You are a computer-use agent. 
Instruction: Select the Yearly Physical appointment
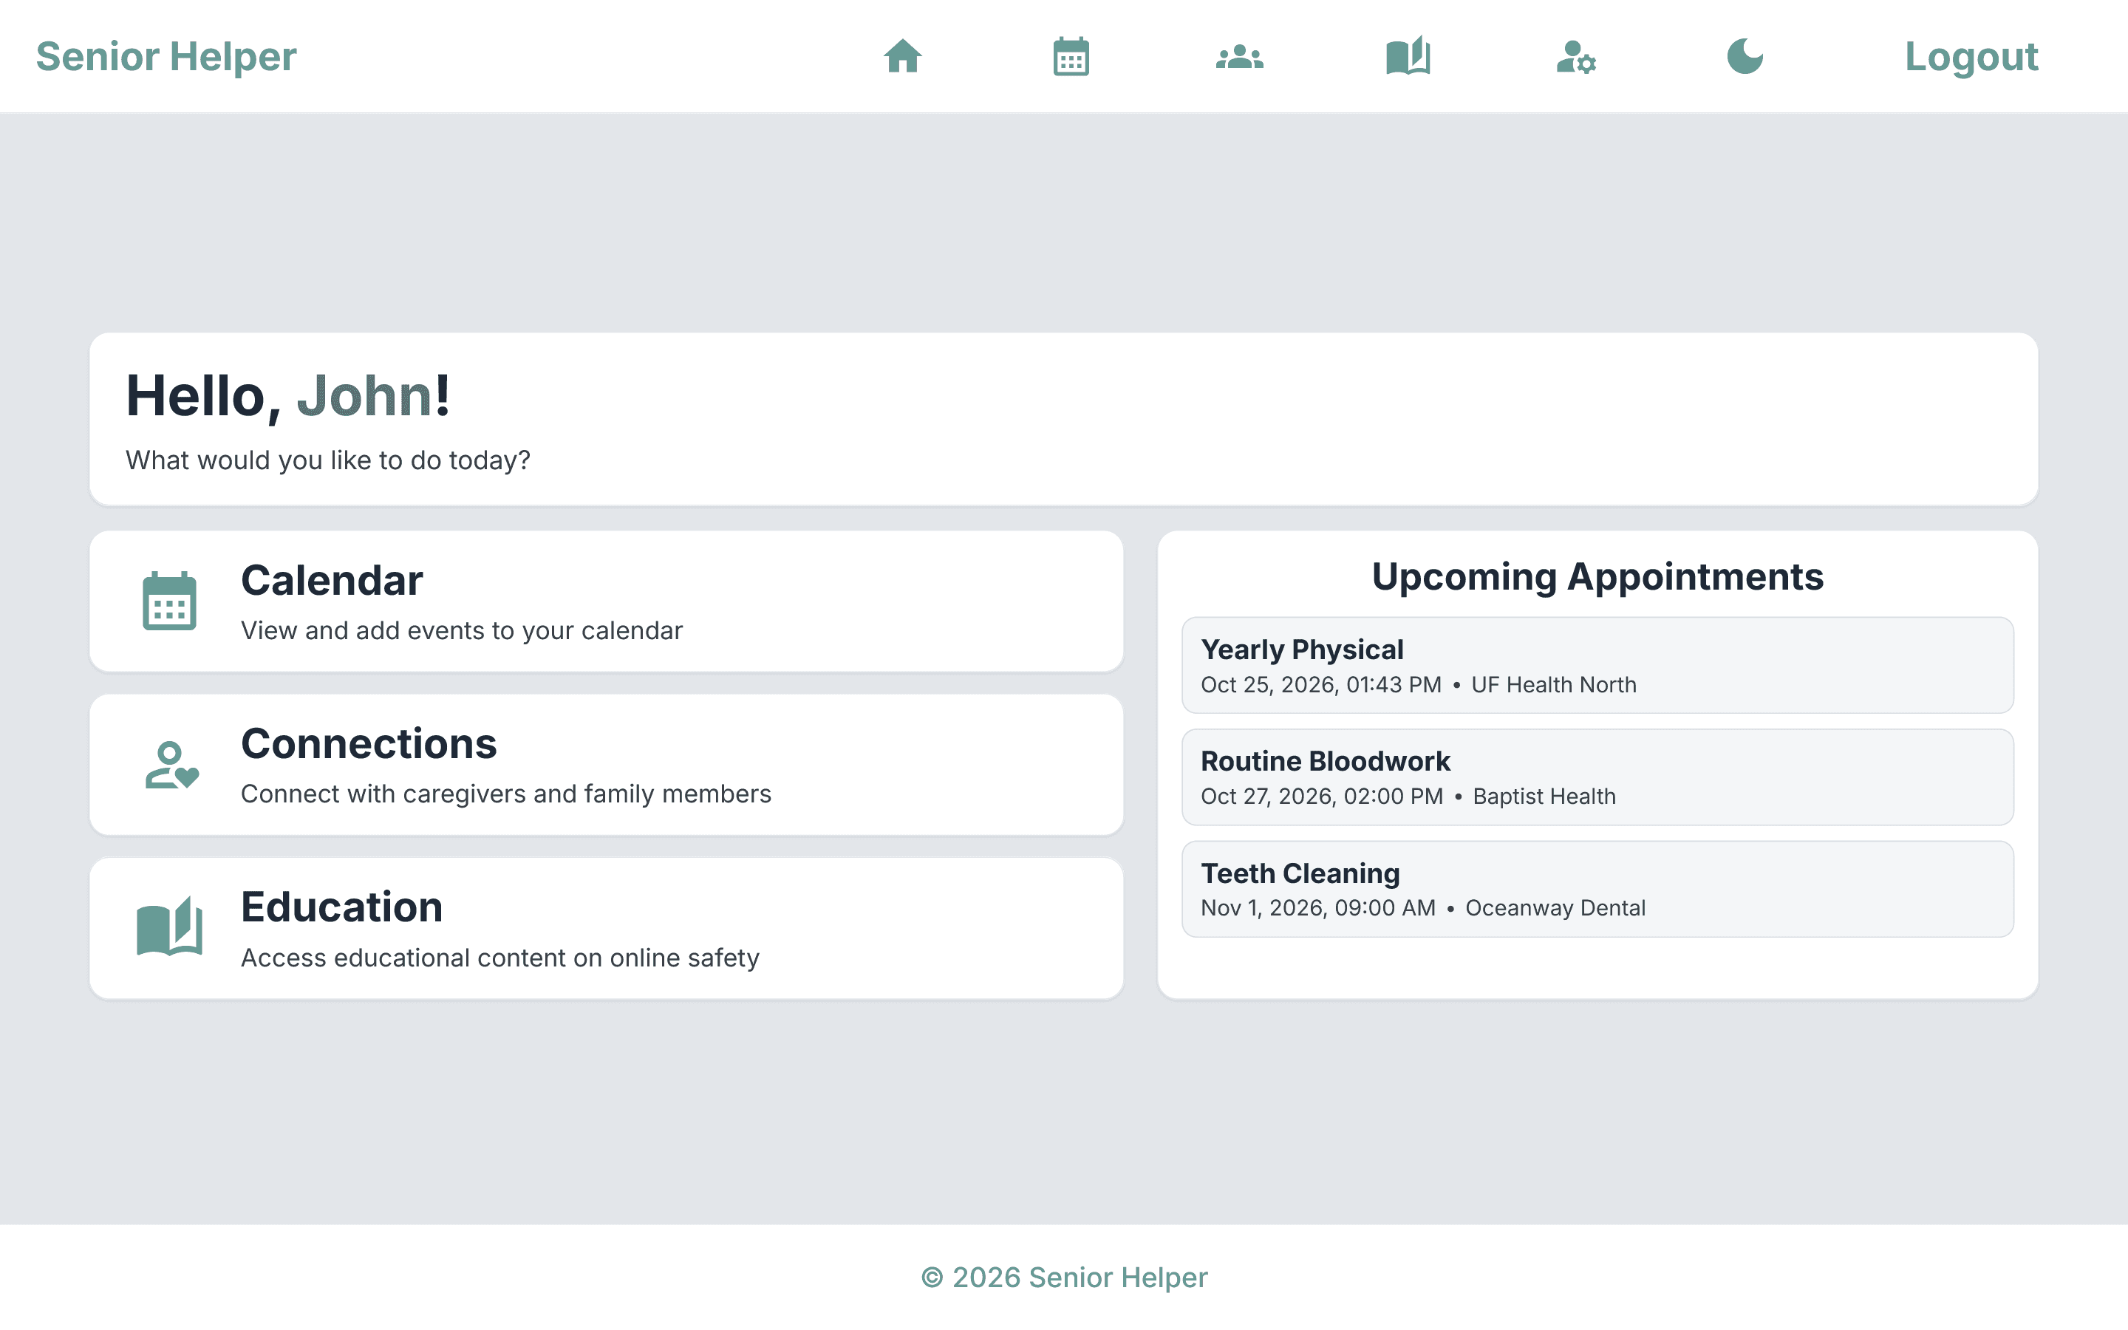coord(1597,665)
